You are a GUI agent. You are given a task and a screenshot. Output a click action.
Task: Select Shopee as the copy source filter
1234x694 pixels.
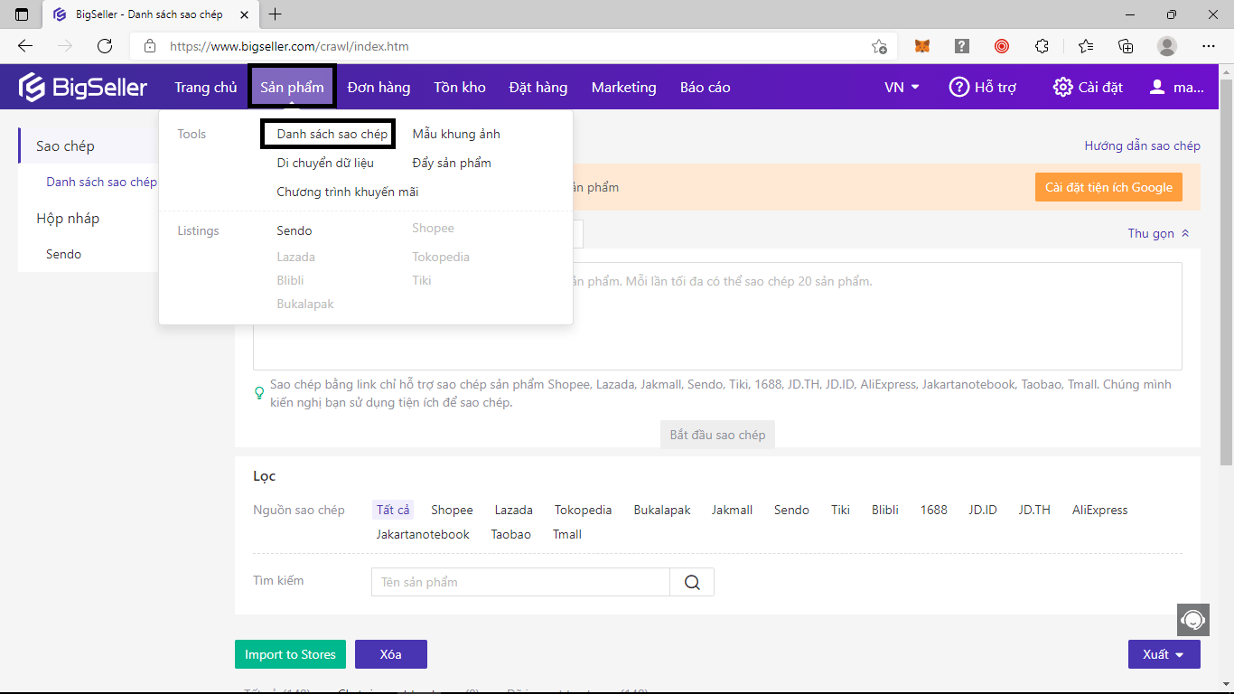point(452,510)
